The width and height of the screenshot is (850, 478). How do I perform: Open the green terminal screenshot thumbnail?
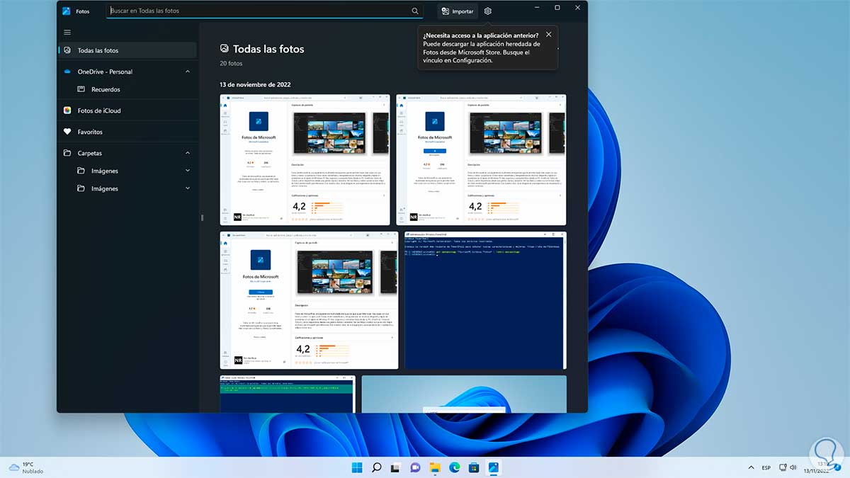pos(288,394)
